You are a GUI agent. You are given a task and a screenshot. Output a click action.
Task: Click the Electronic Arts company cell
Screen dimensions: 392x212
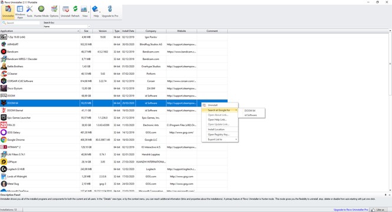point(151,125)
